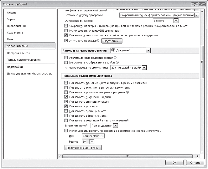Viewport: 208px width, 169px height.
Task: Click the Настройка... button
Action: pos(112,41)
